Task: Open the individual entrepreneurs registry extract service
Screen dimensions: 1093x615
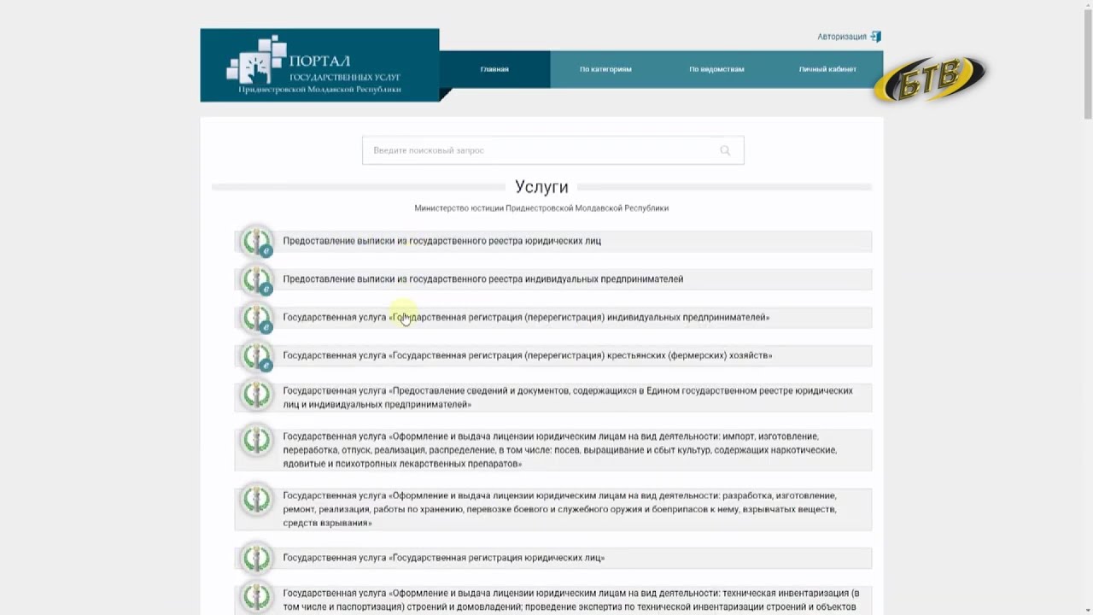Action: pyautogui.click(x=482, y=279)
